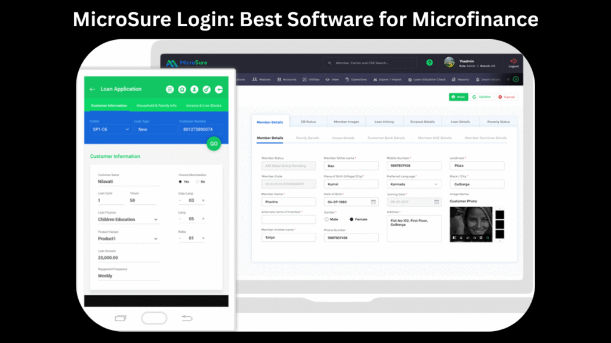Open the Preferred Language dropdown
Screen dimensions: 611x343
(414, 184)
